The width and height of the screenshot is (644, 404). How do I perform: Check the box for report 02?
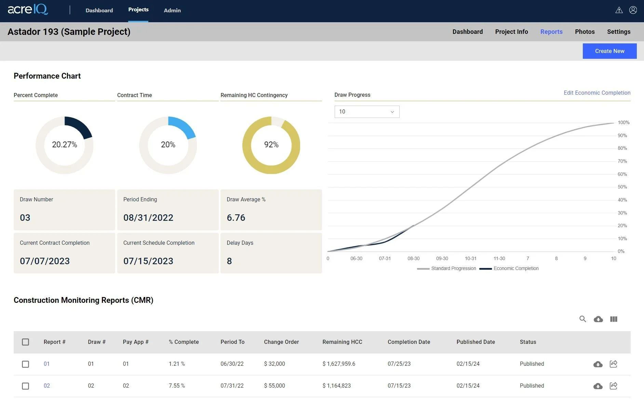(25, 386)
